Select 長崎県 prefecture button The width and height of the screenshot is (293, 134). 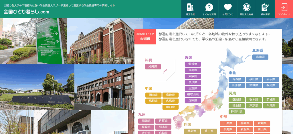146,127
